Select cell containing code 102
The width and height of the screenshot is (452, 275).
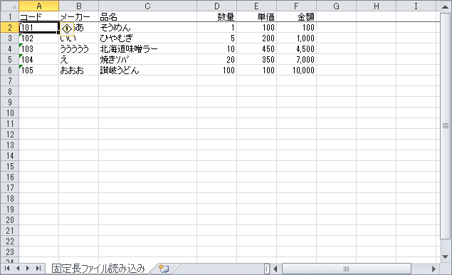39,38
